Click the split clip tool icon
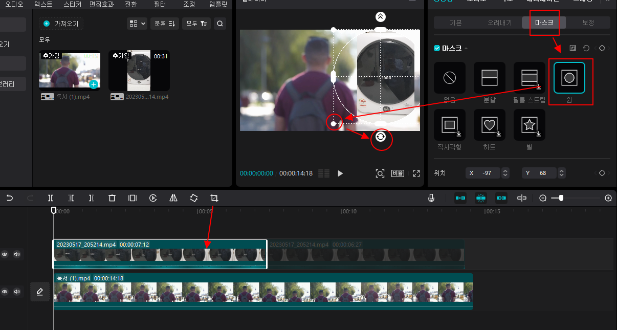The height and width of the screenshot is (330, 617). click(51, 198)
